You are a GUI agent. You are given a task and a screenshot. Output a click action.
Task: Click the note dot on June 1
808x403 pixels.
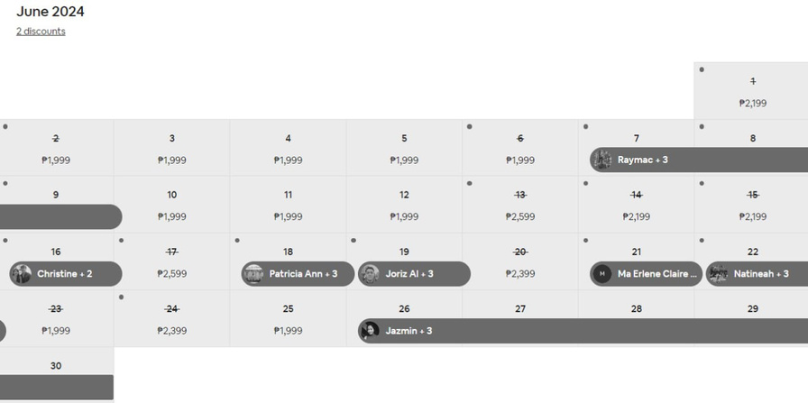click(702, 69)
